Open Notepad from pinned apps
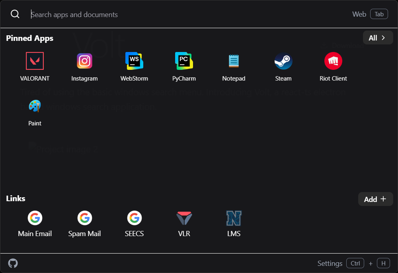The image size is (398, 273). [234, 62]
